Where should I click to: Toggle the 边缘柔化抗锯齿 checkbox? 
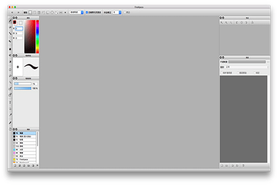(87, 12)
